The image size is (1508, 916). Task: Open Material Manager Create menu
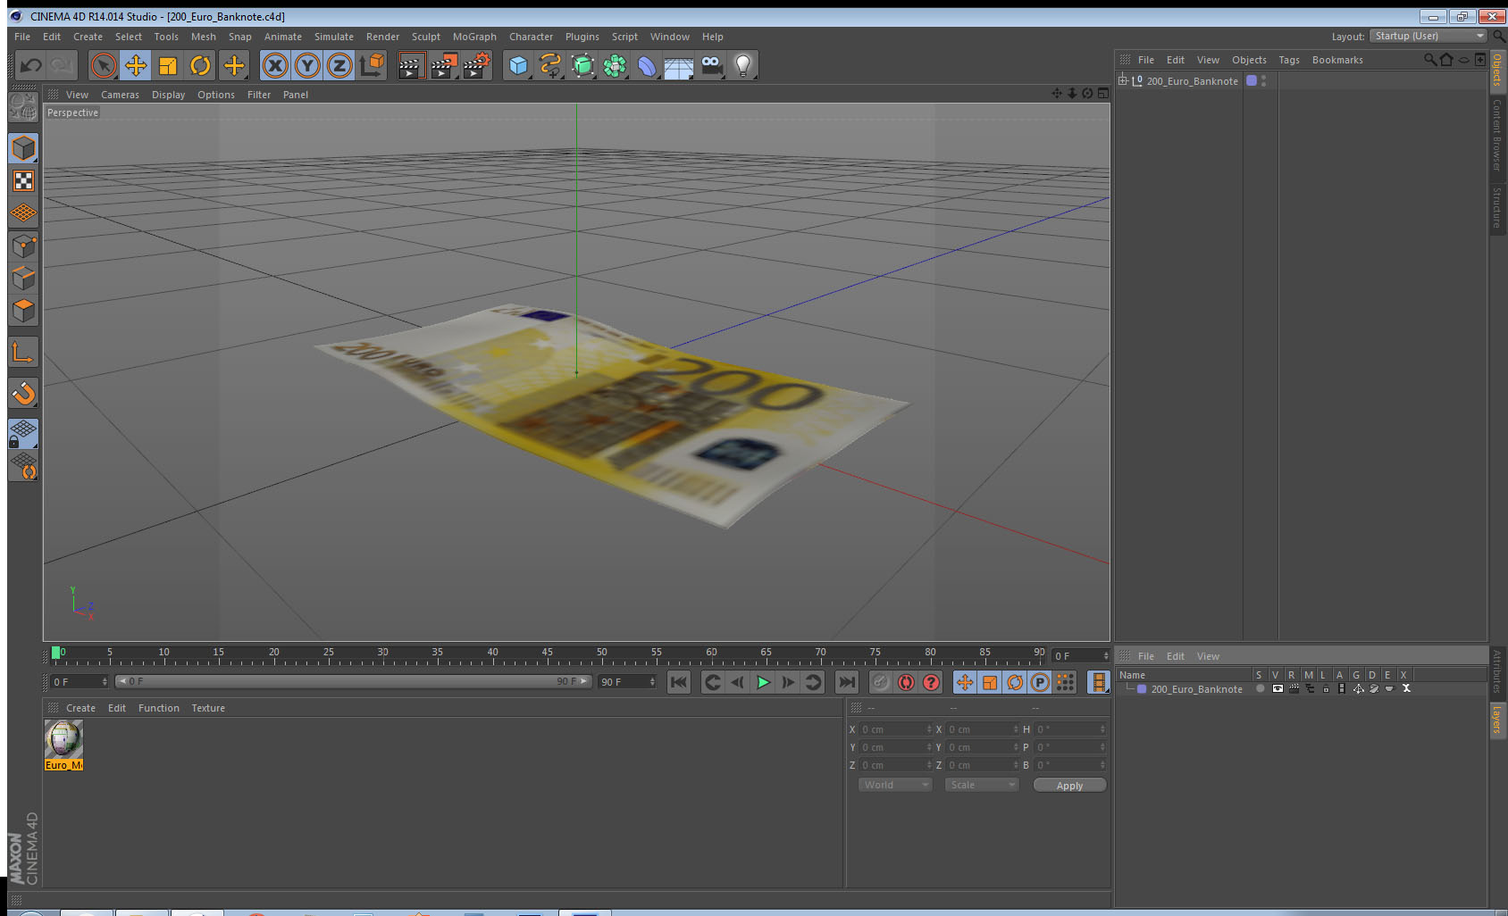80,708
